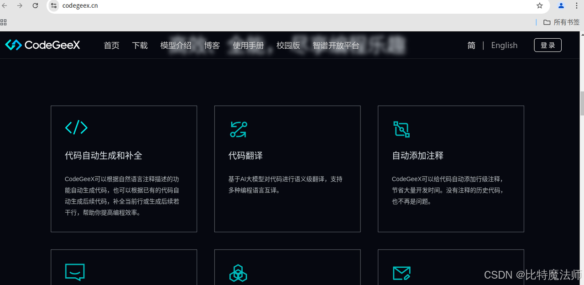584x285 pixels.
Task: Switch to the 博客 section
Action: 212,45
